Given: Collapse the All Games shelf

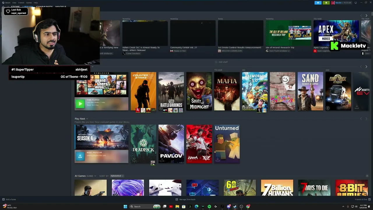Looking at the screenshot, I should click(x=367, y=176).
